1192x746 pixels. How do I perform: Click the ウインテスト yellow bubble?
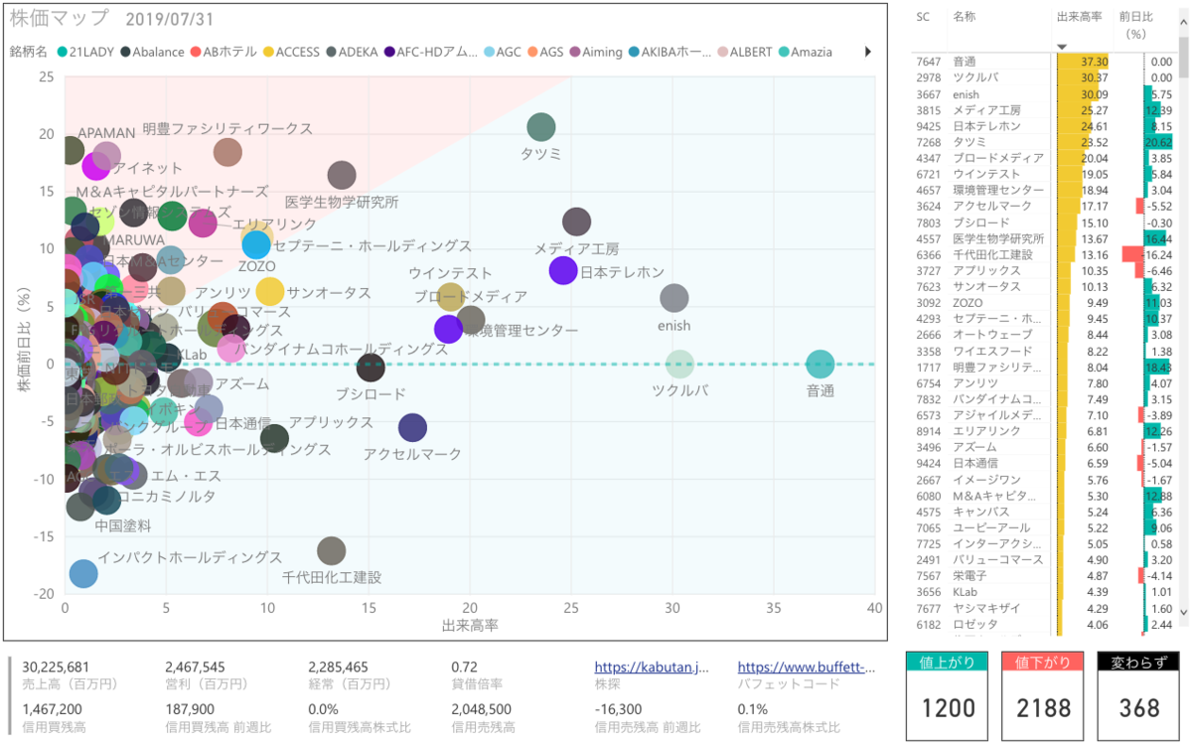(x=451, y=297)
